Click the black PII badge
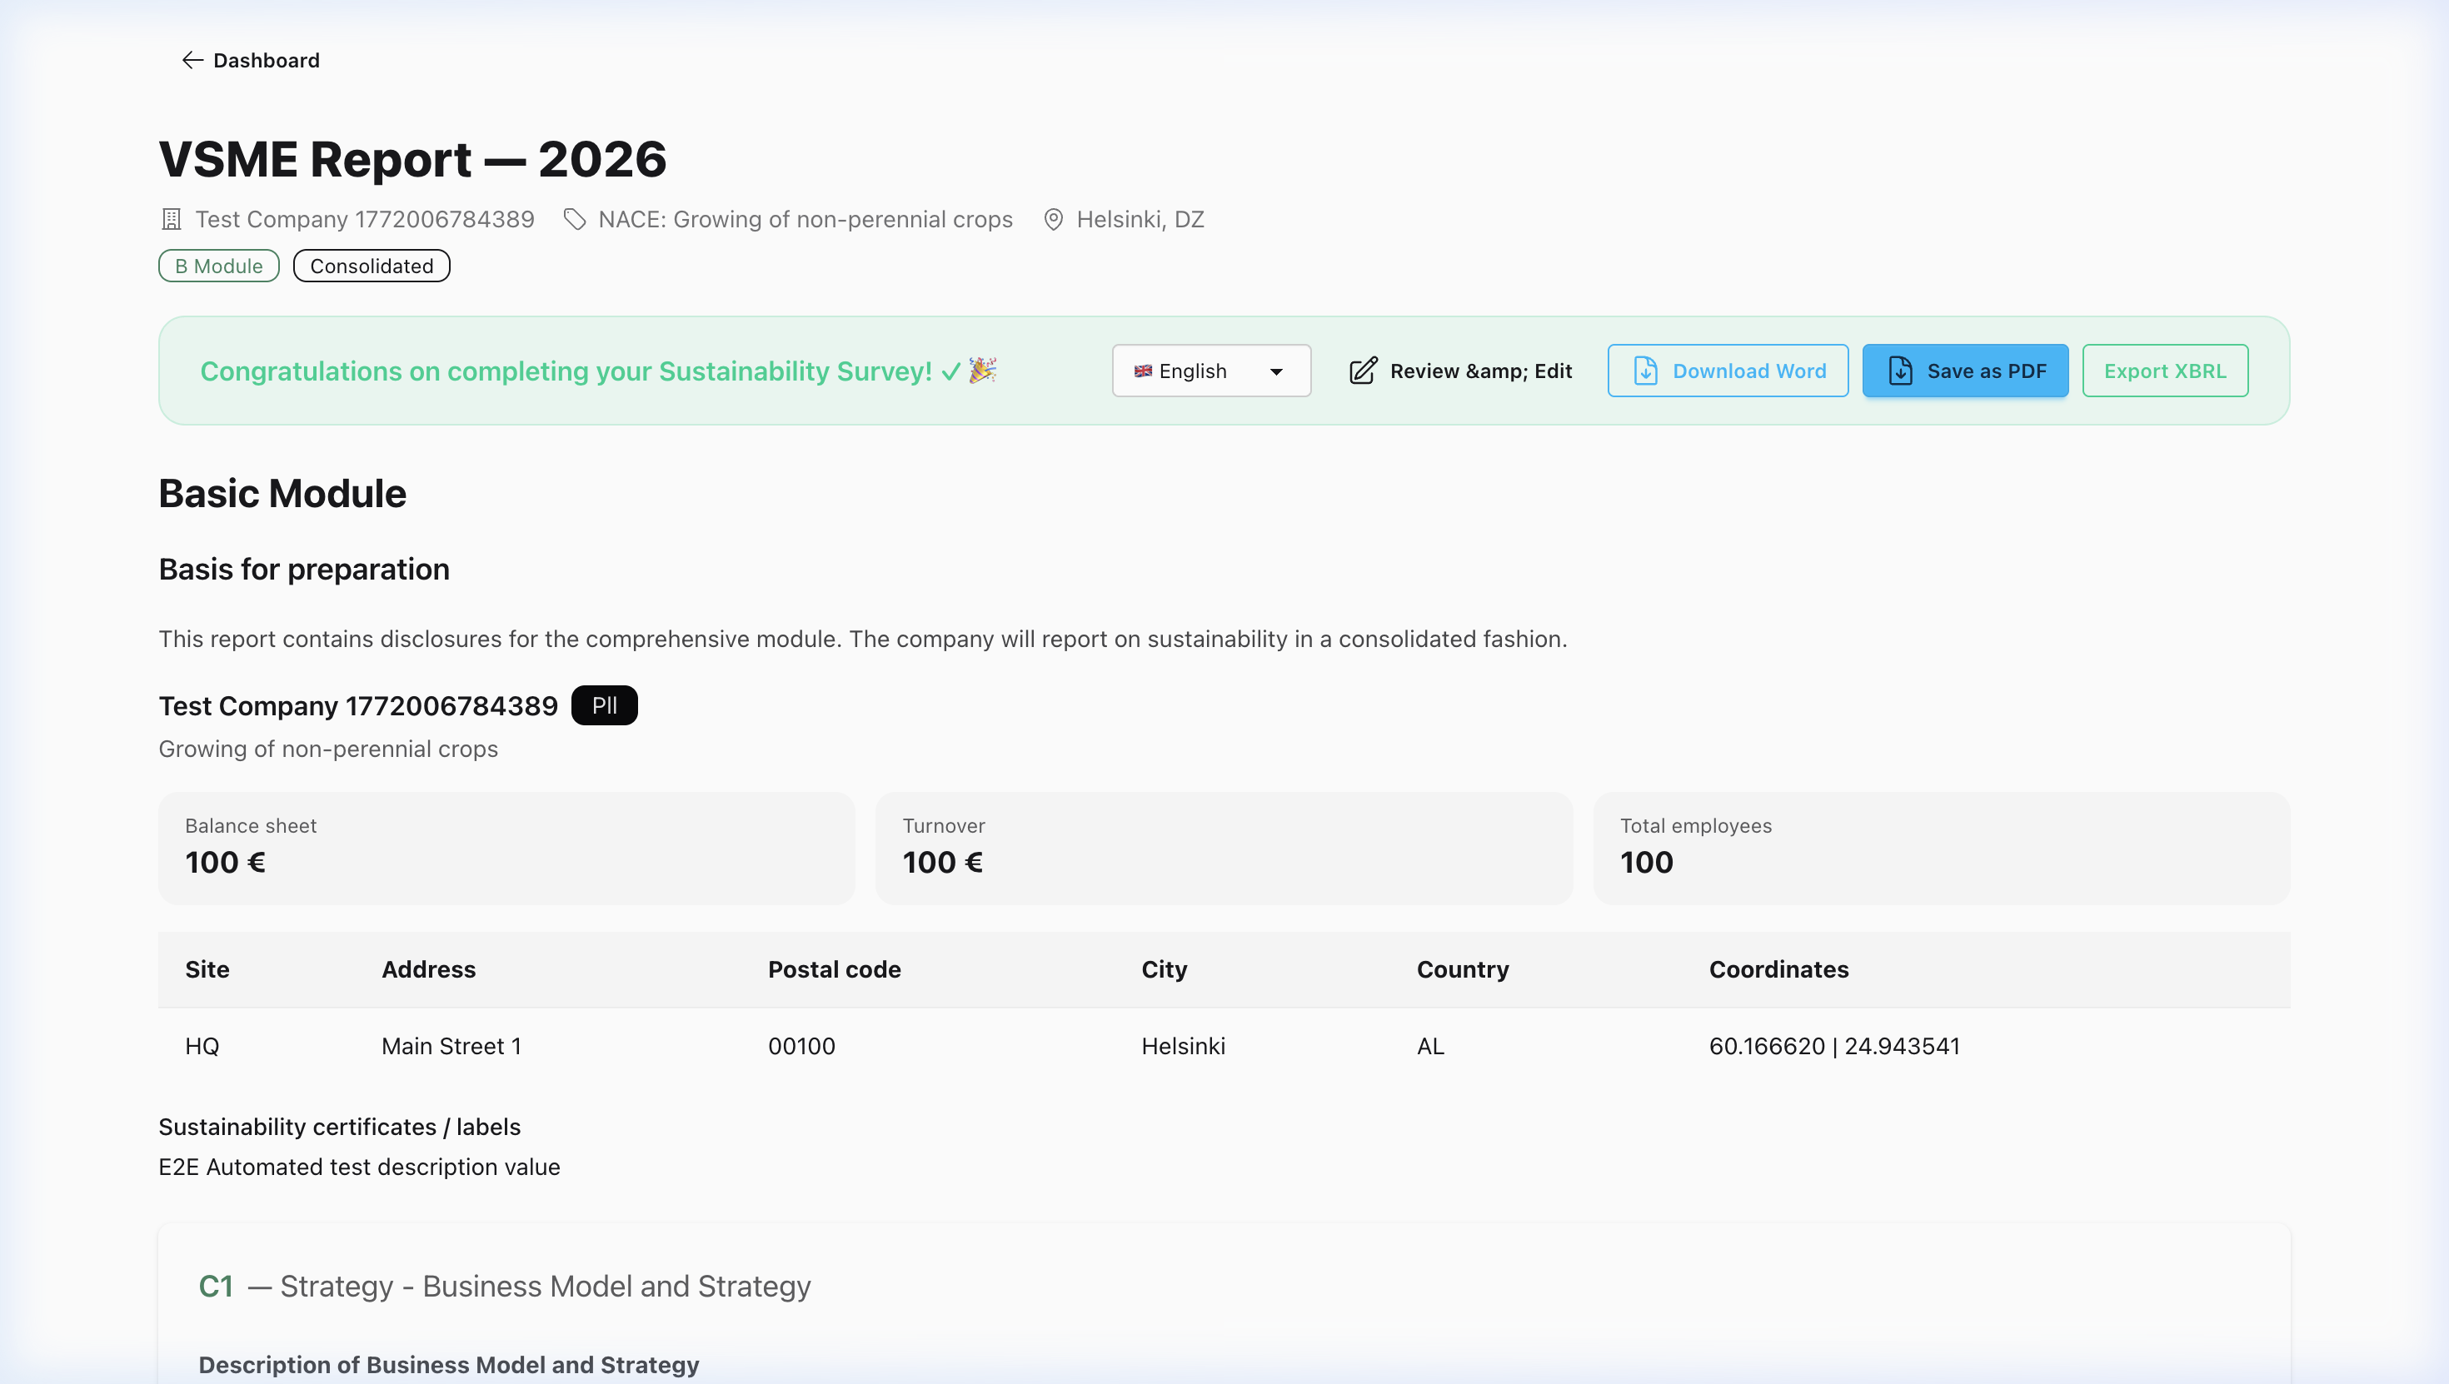This screenshot has height=1384, width=2449. 604,705
